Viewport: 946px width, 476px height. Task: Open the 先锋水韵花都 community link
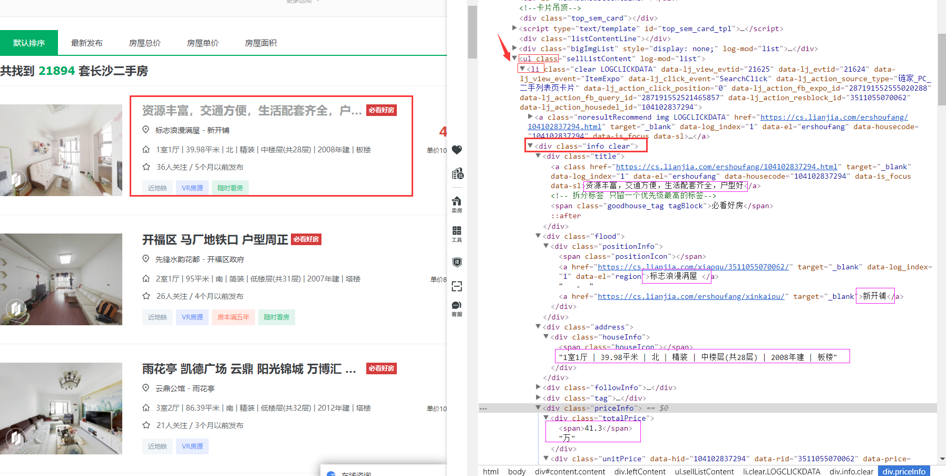(x=178, y=259)
